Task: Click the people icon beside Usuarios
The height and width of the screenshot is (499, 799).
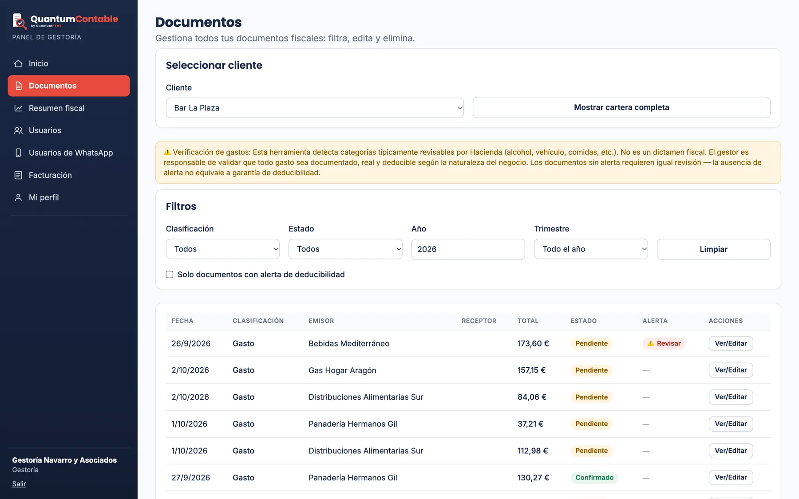Action: tap(18, 130)
